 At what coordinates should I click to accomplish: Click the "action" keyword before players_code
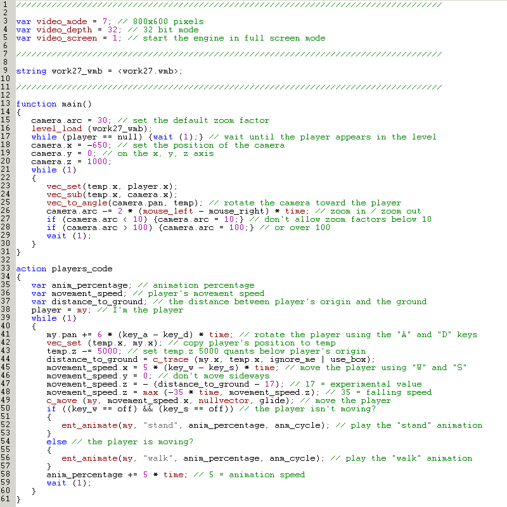pyautogui.click(x=31, y=269)
